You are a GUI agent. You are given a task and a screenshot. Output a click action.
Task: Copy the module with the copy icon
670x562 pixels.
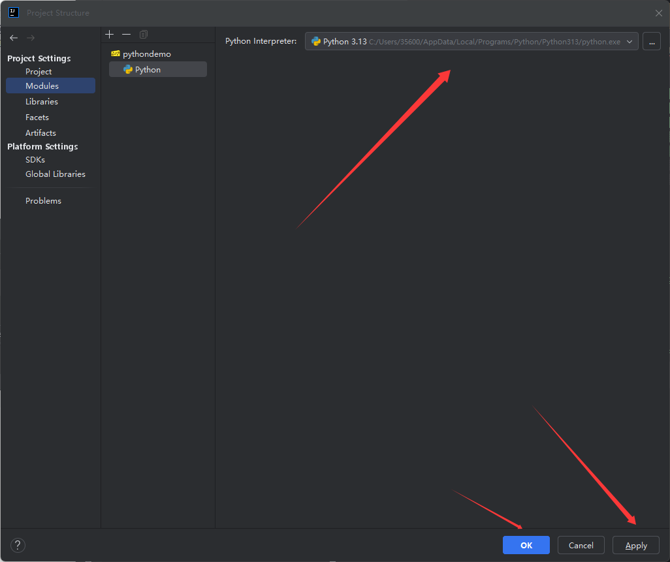pos(144,34)
